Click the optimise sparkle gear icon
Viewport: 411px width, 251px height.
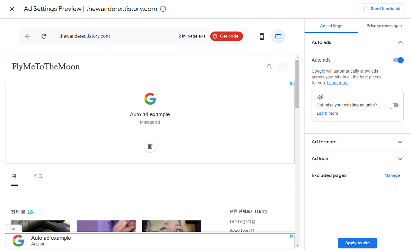320,97
